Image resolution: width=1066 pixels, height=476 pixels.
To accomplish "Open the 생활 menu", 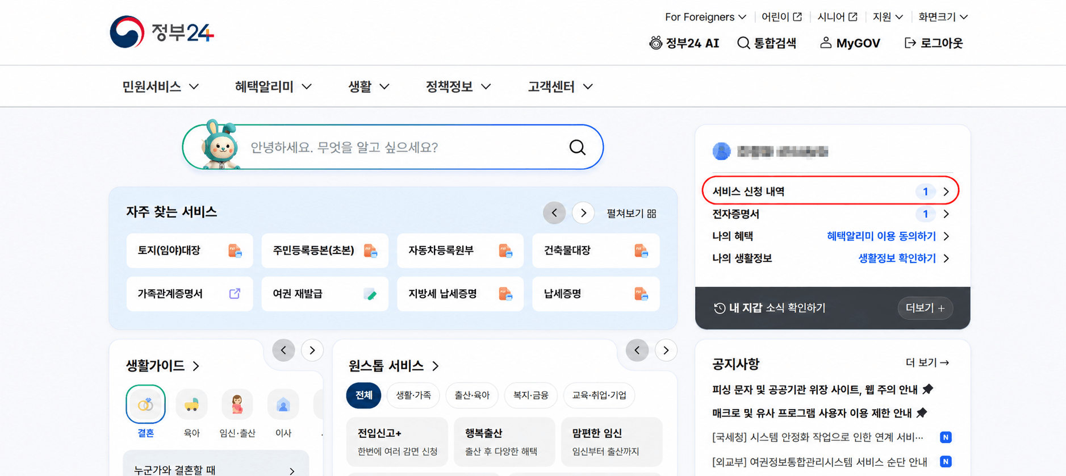I will tap(369, 87).
